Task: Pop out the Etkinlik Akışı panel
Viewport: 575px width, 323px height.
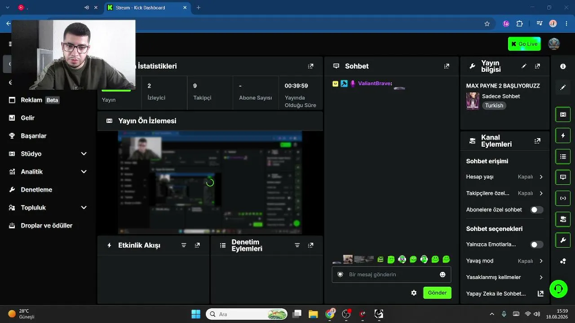Action: (197, 245)
